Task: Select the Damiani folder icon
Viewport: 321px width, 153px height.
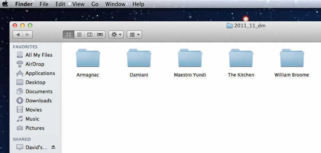Action: pos(139,58)
